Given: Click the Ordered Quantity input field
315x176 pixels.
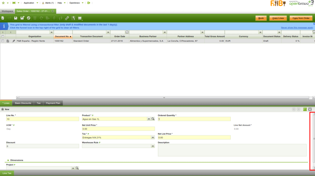Looking at the screenshot, I should [x=194, y=119].
